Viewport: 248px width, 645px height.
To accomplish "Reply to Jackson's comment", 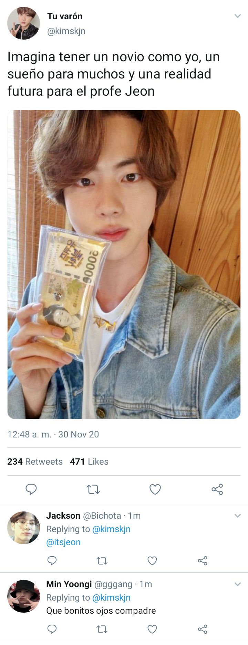I will click(52, 561).
